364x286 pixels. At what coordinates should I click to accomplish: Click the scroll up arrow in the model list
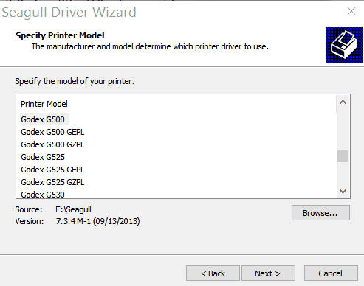click(x=343, y=102)
